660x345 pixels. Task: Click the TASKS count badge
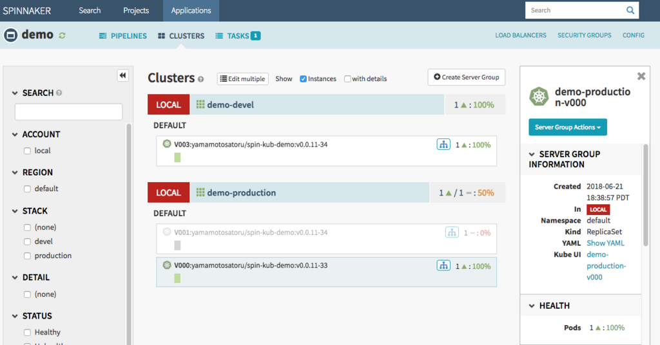coord(255,35)
